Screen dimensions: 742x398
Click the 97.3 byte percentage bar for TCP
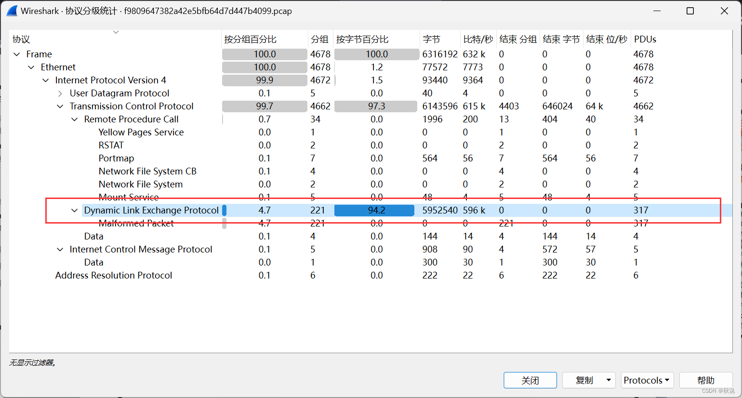click(x=376, y=106)
